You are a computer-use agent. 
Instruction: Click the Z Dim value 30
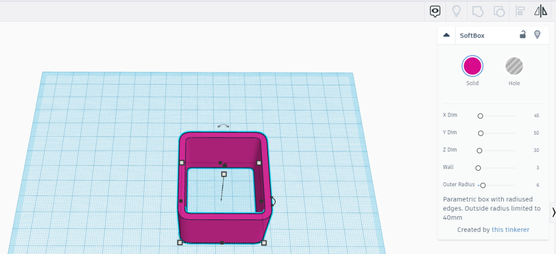click(536, 150)
